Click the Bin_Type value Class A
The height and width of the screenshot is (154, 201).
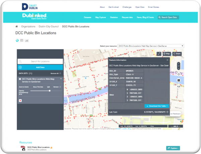(134, 74)
